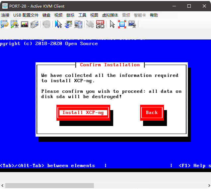This screenshot has width=211, height=189.
Task: Open the 视图 menu
Action: tap(94, 15)
